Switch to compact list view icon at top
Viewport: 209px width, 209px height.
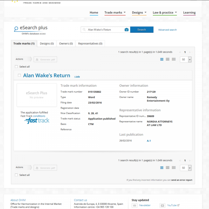(168, 60)
